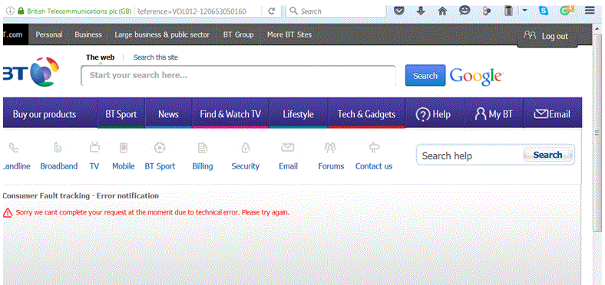
Task: Click the Security link text
Action: (246, 166)
